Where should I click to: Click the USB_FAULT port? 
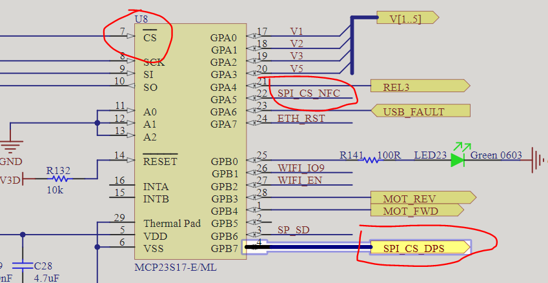point(420,111)
